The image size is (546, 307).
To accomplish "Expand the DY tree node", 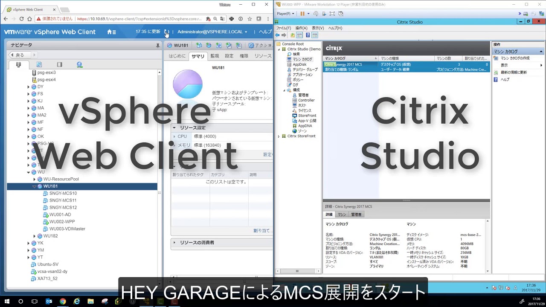I will 29,87.
